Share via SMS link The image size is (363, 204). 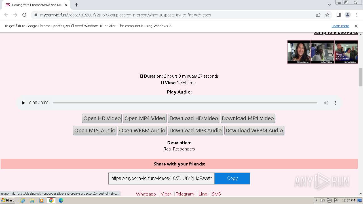[x=216, y=194]
